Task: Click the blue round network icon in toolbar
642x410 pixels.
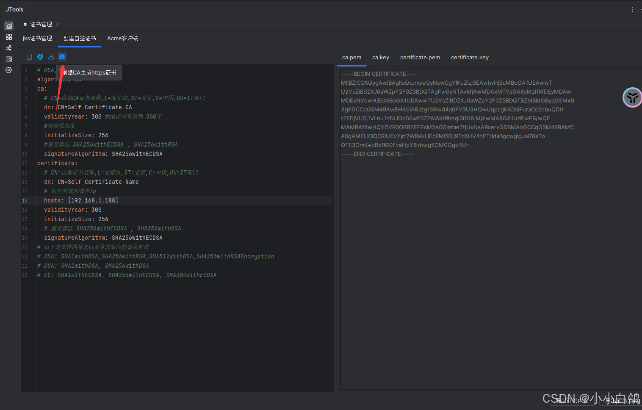Action: coord(40,57)
